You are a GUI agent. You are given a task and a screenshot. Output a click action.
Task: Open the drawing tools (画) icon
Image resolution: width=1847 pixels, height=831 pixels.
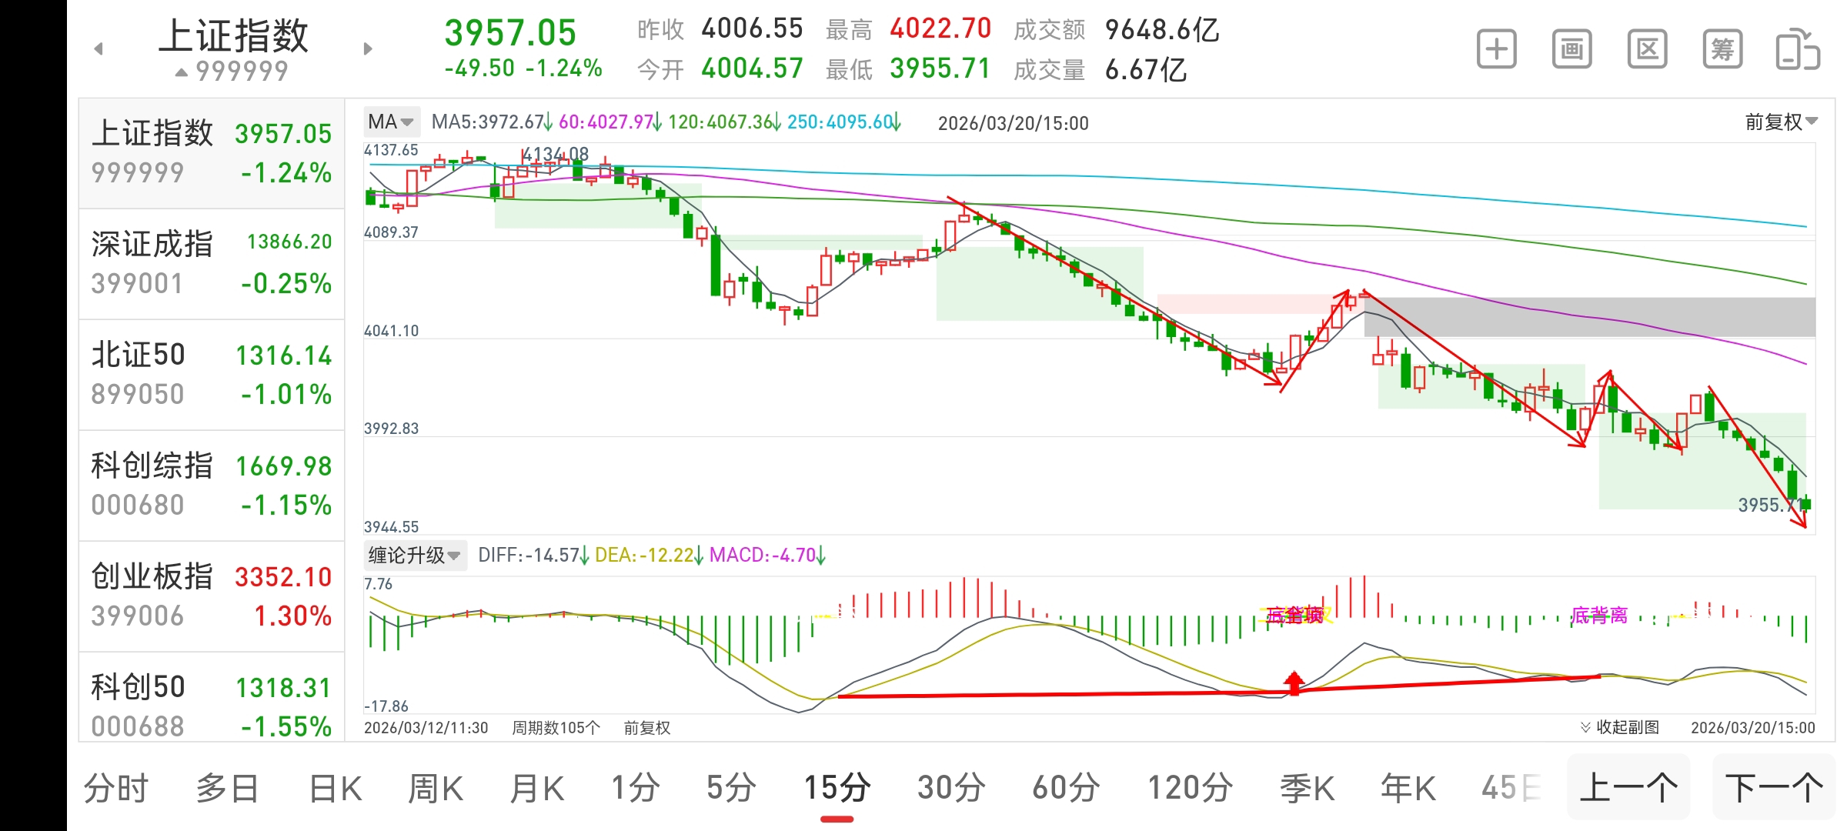point(1571,50)
